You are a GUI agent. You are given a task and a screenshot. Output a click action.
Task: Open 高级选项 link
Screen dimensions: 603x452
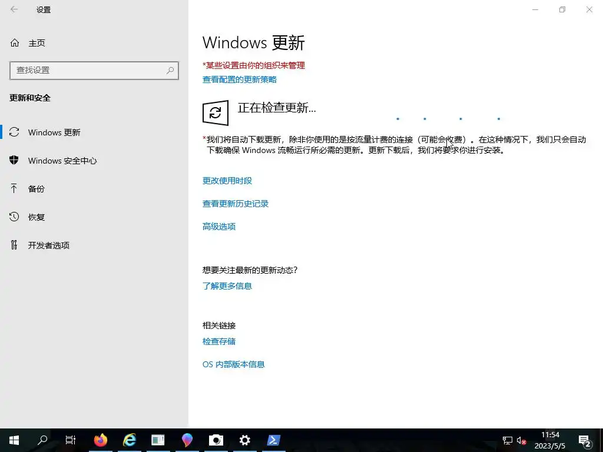219,227
